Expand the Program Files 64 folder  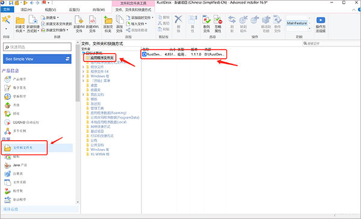(83, 72)
